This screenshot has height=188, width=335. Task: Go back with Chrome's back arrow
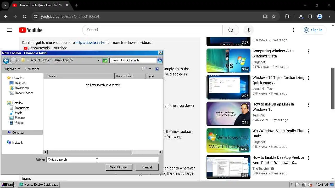(6, 16)
